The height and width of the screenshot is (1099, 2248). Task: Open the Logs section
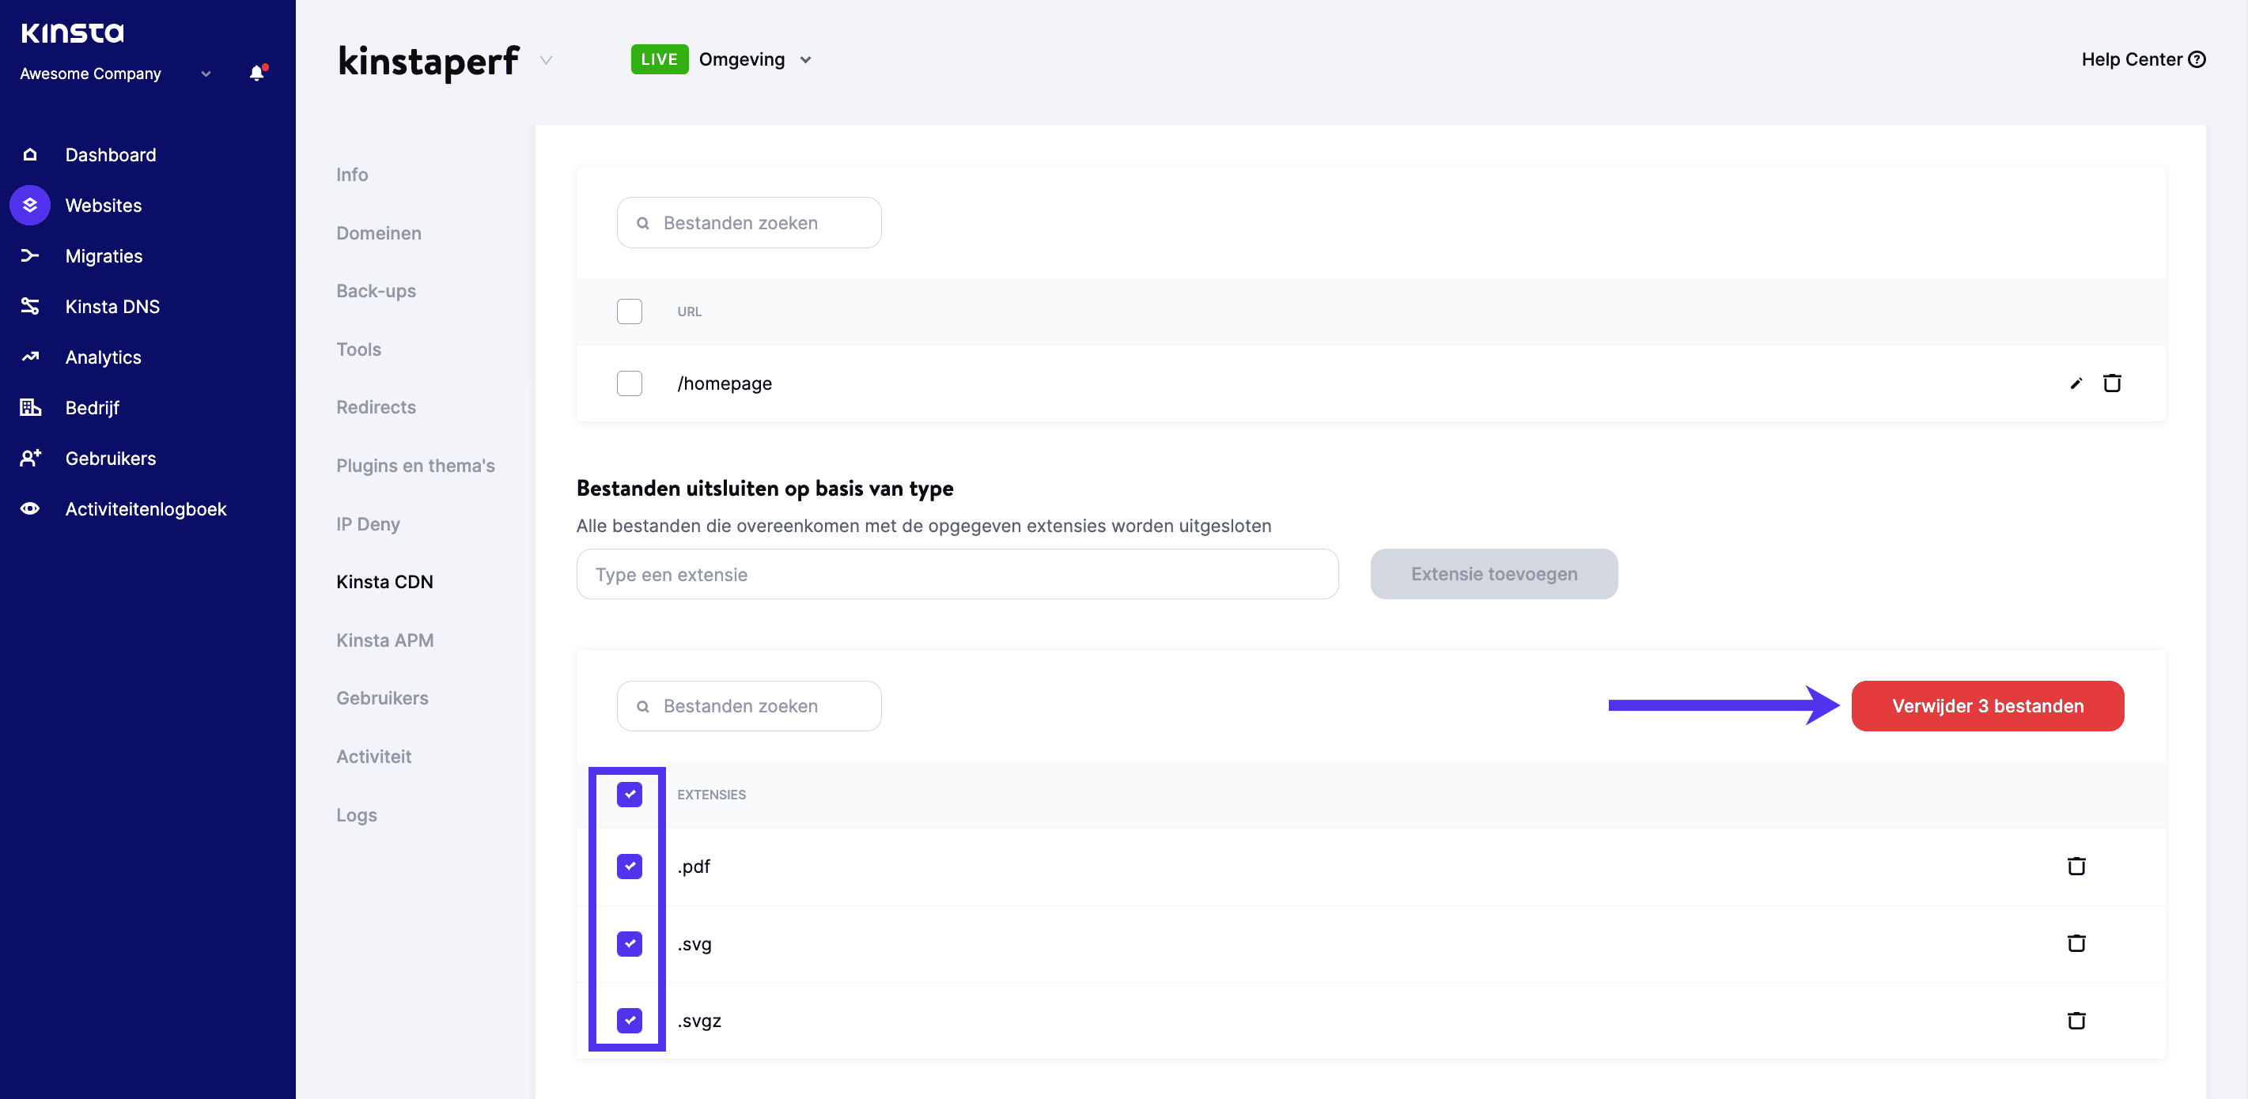pyautogui.click(x=357, y=814)
